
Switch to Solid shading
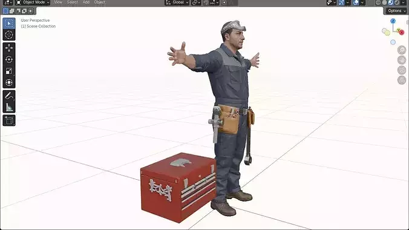point(384,2)
